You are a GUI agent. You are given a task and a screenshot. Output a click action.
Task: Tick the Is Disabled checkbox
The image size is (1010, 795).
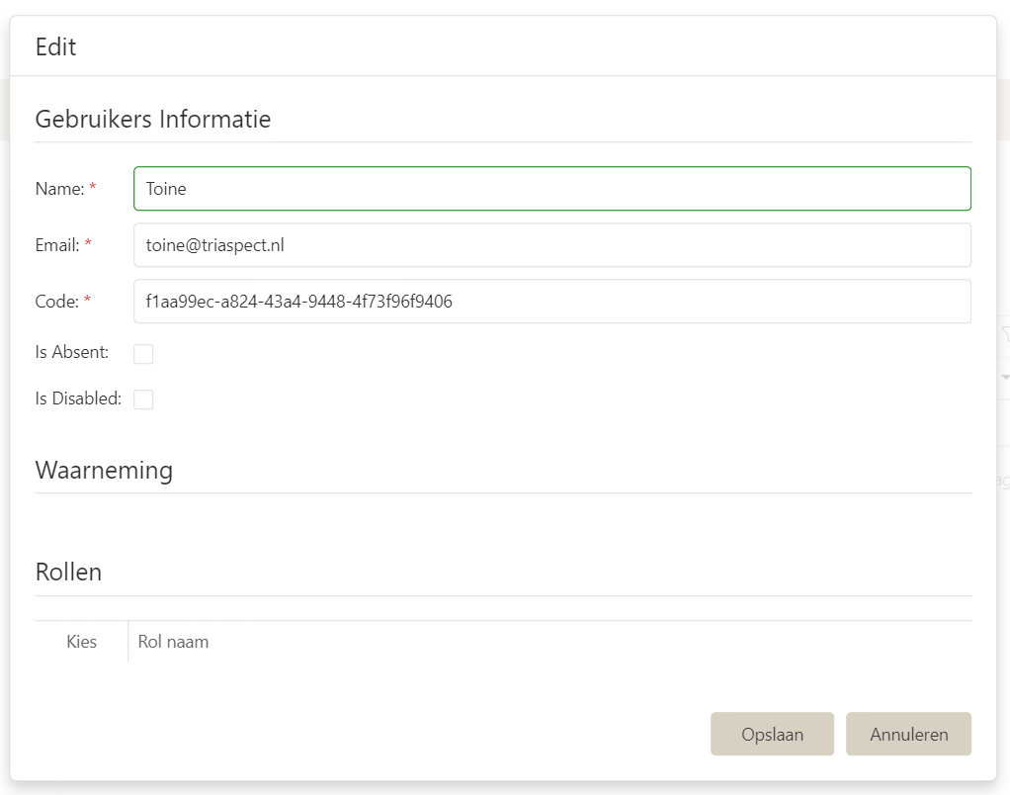[143, 399]
